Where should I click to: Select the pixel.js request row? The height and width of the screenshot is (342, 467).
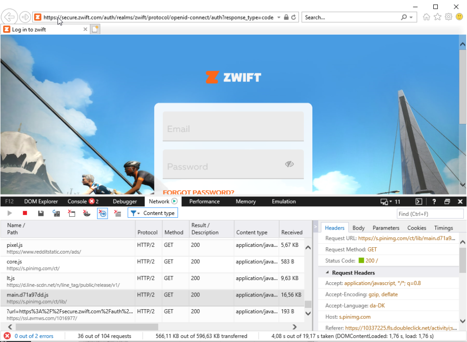pos(152,248)
